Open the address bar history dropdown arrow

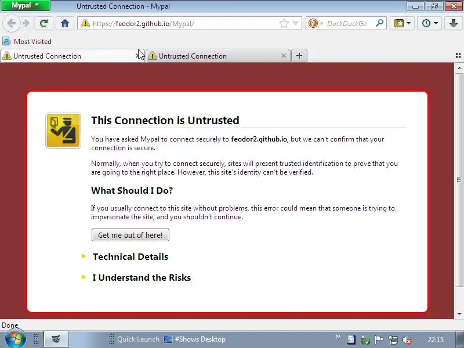point(295,23)
